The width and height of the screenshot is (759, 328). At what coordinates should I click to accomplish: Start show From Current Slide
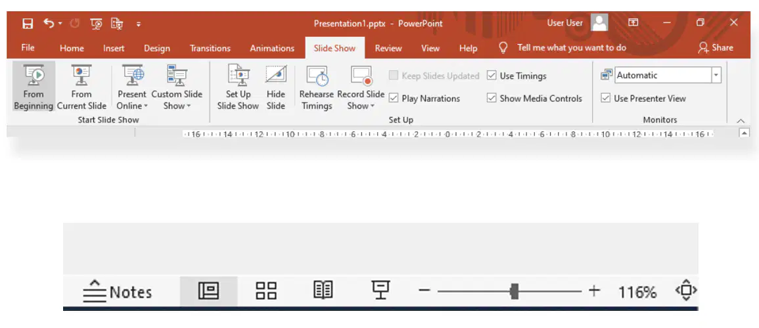click(81, 87)
